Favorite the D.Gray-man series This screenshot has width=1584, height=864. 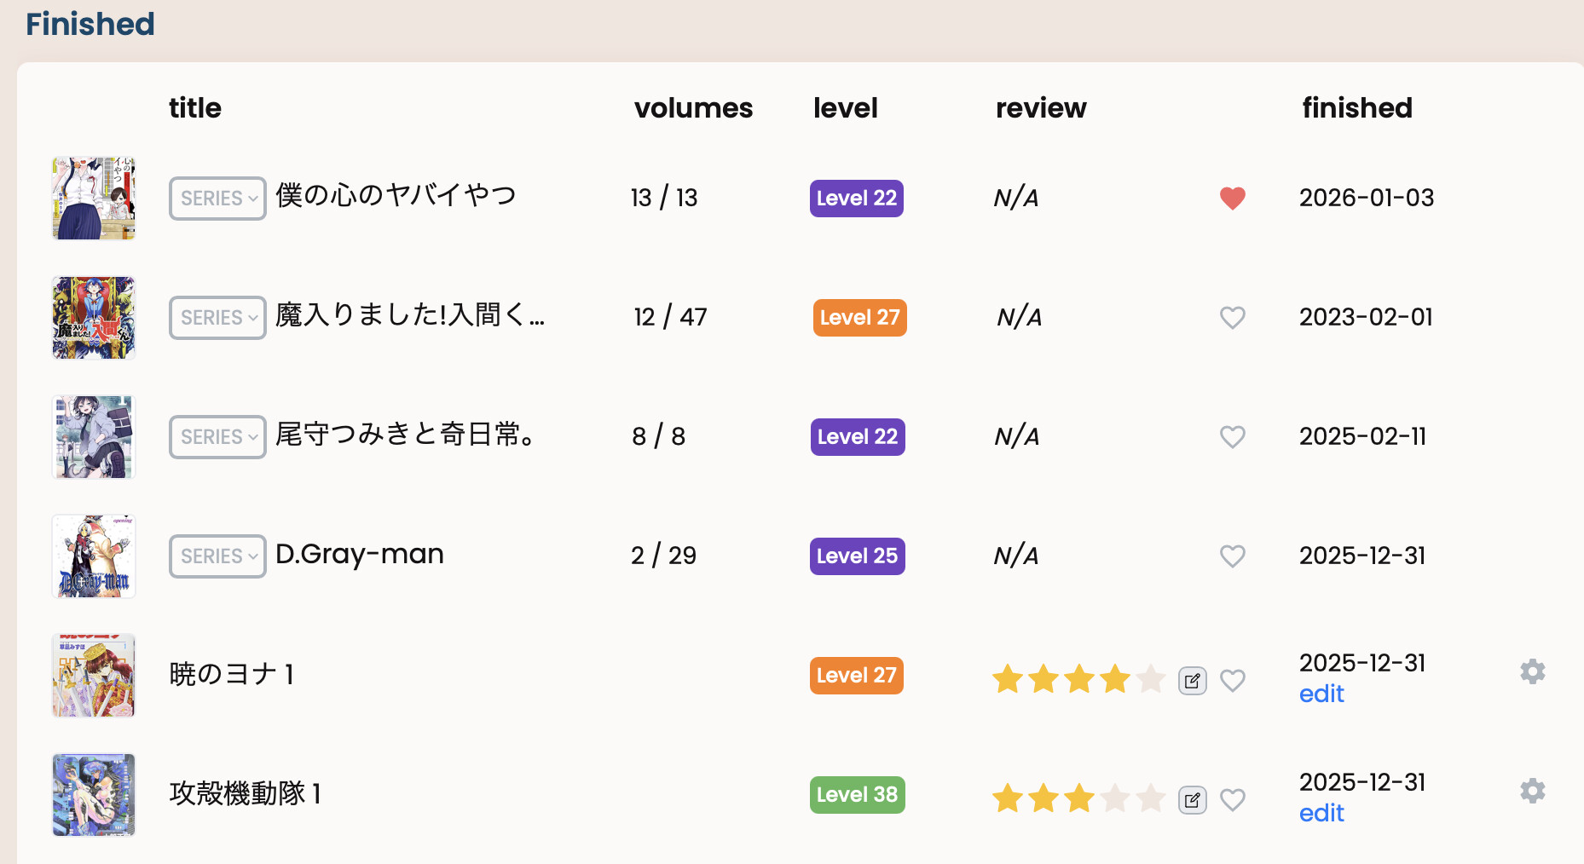pyautogui.click(x=1232, y=556)
